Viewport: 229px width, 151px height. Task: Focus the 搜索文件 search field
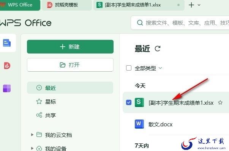coord(180,23)
